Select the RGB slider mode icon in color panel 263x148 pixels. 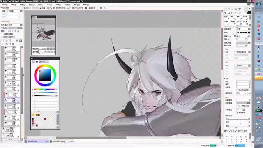point(37,62)
